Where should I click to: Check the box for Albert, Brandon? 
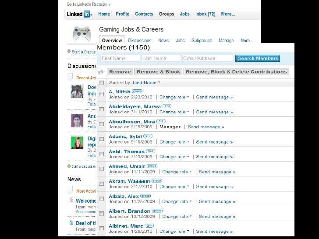pyautogui.click(x=101, y=214)
